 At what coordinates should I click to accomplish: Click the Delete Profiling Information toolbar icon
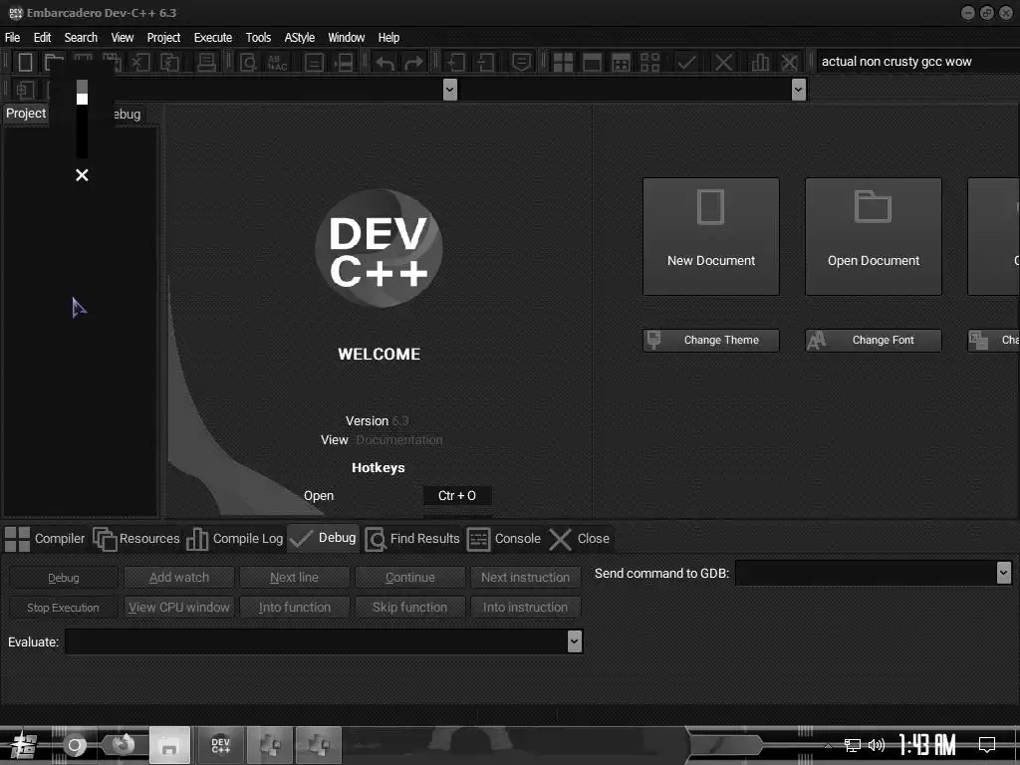[789, 63]
